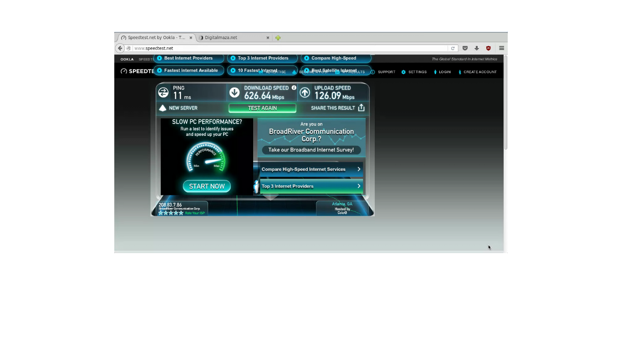Screen dimensions: 622x349
Task: Click the Create Account person icon
Action: [x=460, y=72]
